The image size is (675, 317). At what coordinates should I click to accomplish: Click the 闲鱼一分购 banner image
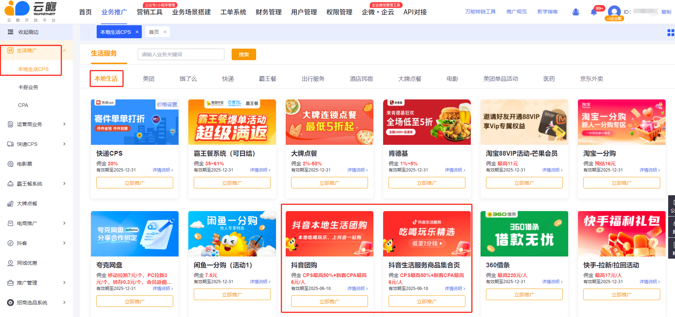(232, 234)
